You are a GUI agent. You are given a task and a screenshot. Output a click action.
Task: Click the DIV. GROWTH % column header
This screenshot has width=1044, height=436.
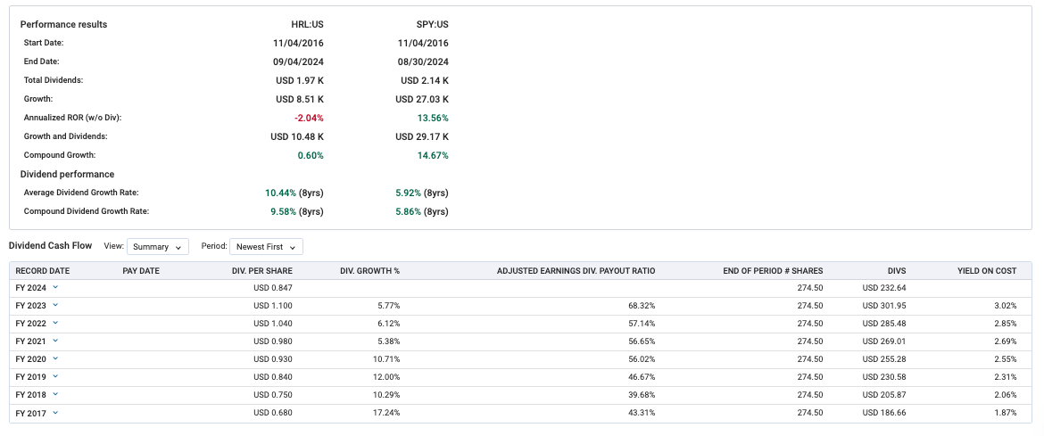[369, 270]
